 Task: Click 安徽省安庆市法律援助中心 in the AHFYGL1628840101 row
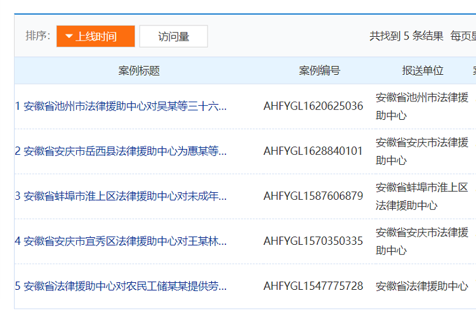422,152
